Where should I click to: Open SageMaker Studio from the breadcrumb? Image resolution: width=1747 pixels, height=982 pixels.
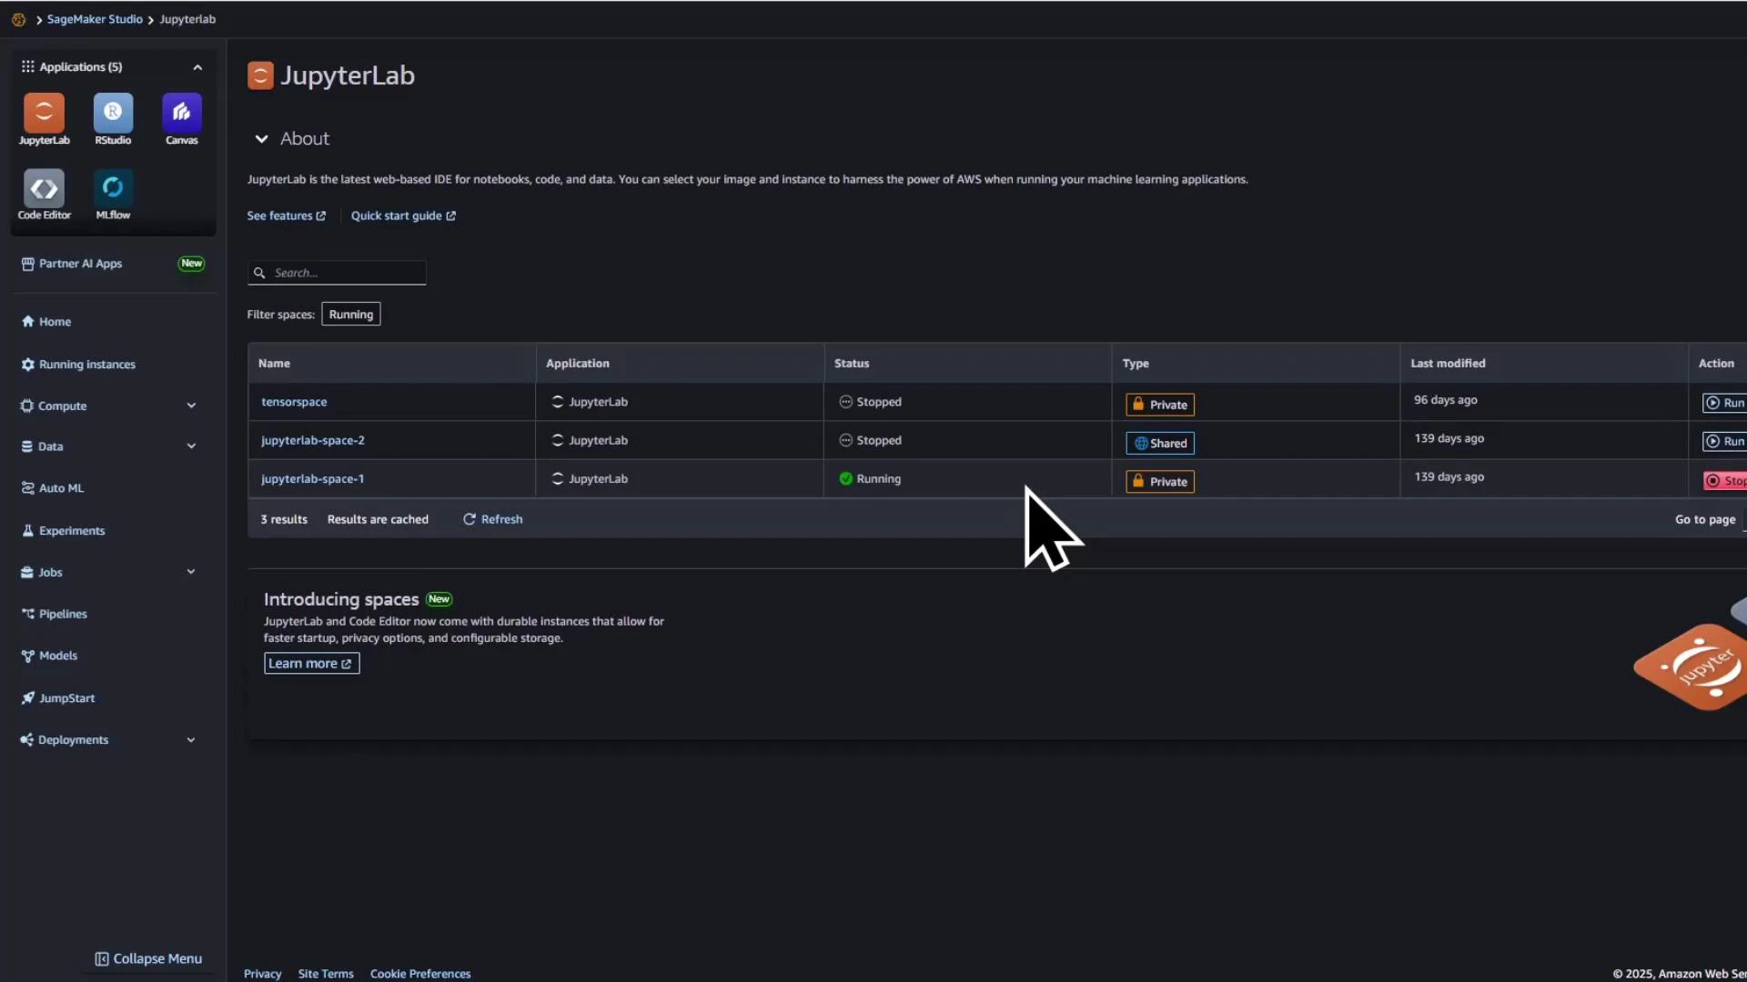point(95,18)
